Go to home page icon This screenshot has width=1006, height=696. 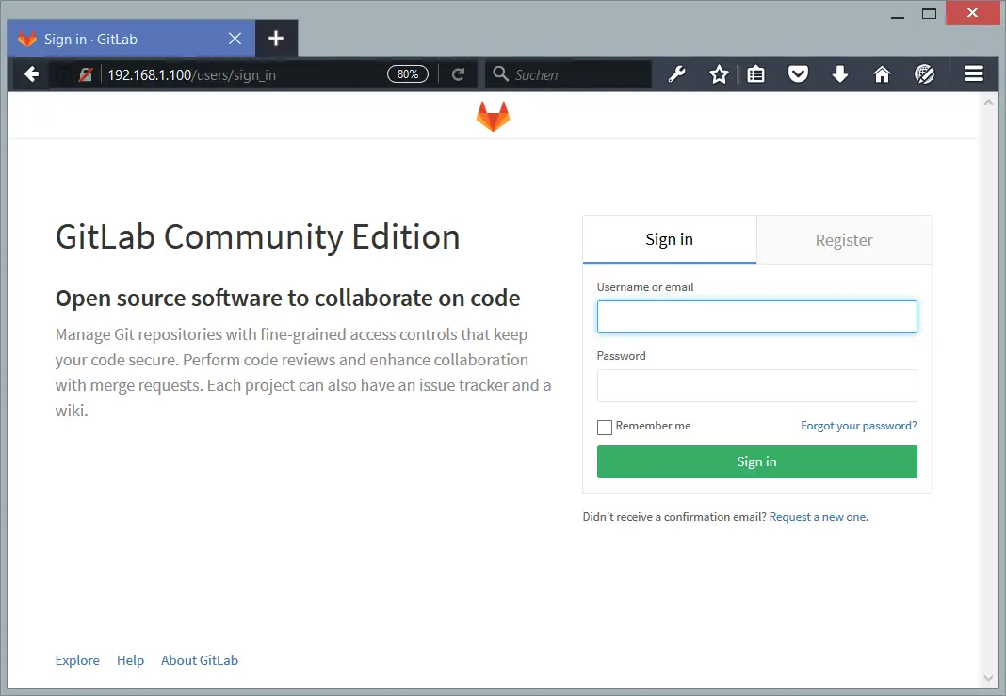pyautogui.click(x=883, y=74)
